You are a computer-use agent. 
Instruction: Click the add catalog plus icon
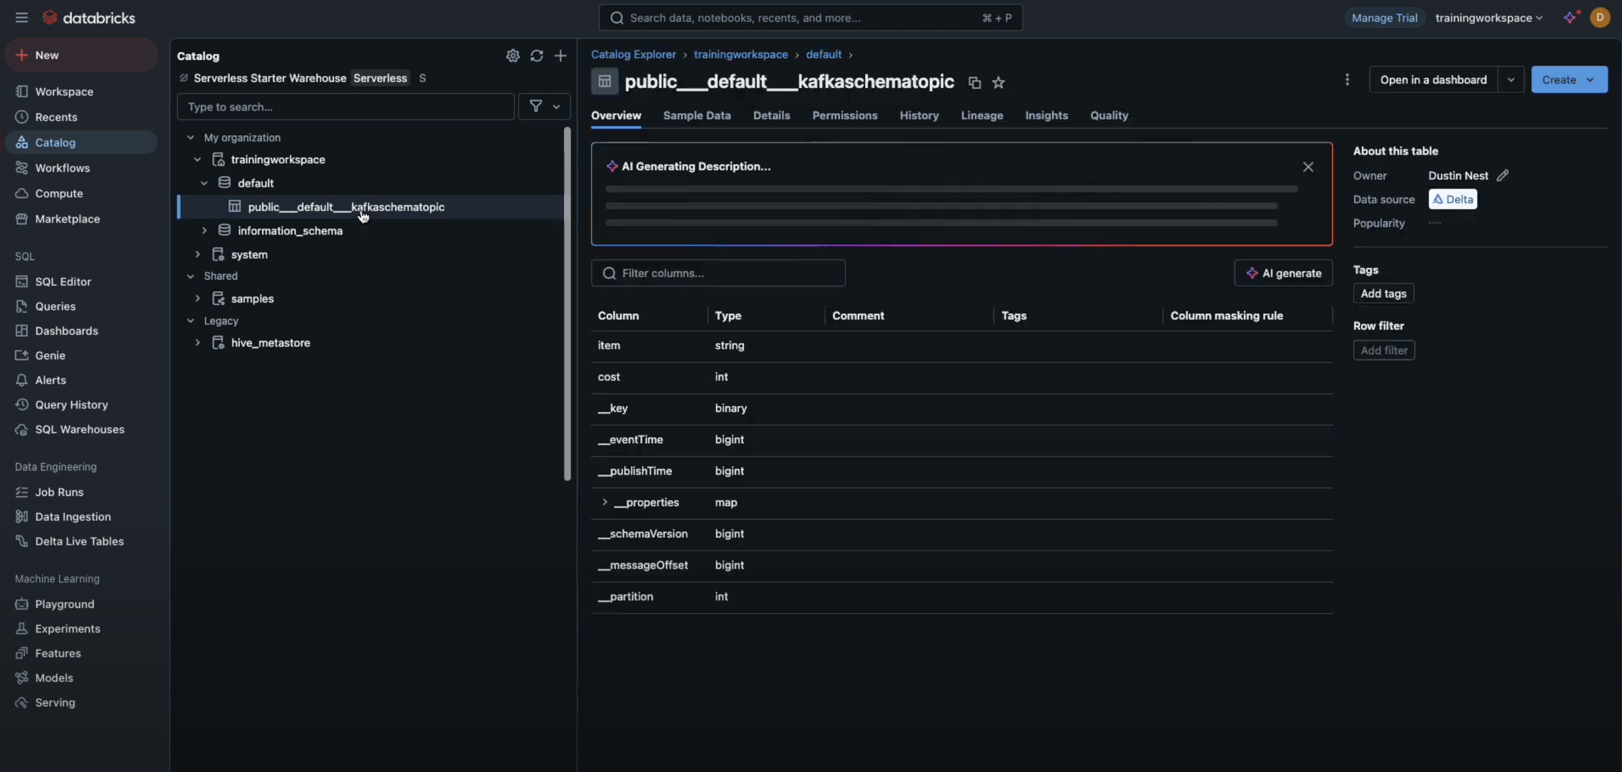pos(561,56)
